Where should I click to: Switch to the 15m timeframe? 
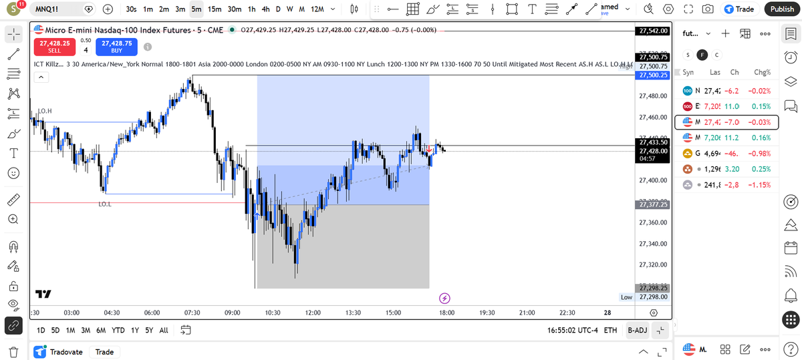[x=215, y=9]
